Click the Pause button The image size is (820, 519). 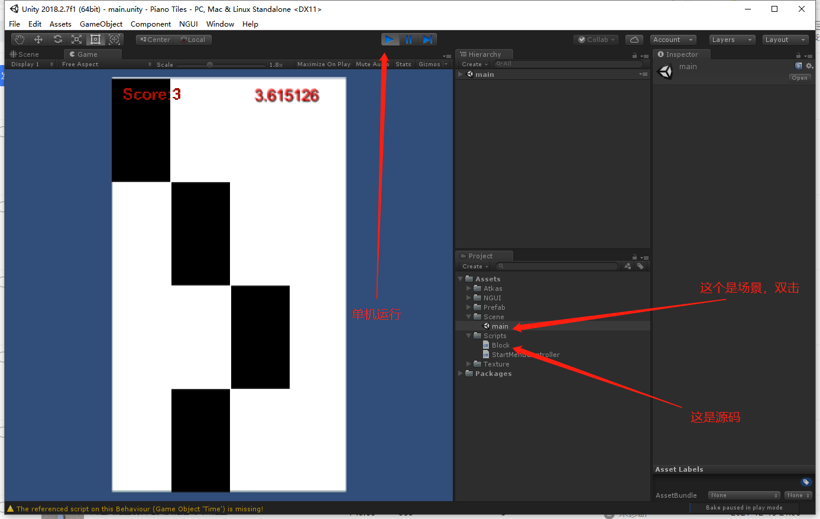click(409, 40)
